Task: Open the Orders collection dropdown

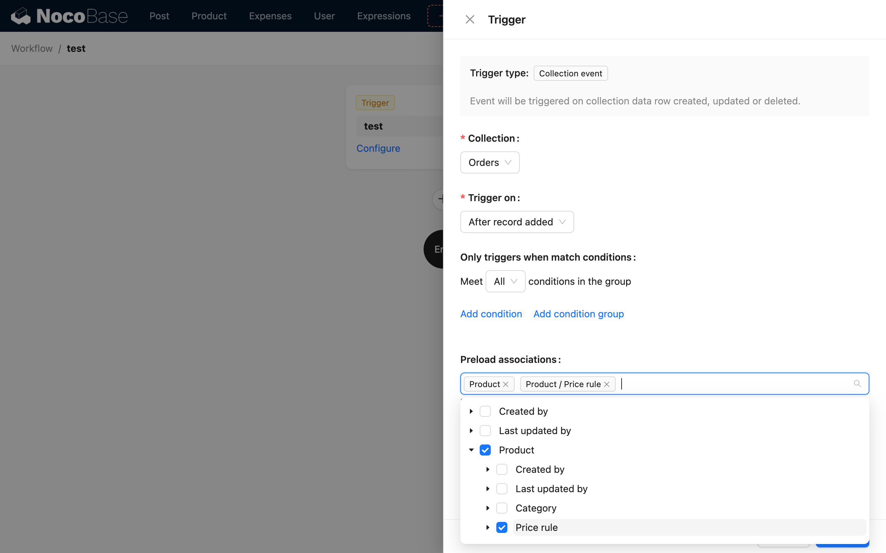Action: click(489, 162)
